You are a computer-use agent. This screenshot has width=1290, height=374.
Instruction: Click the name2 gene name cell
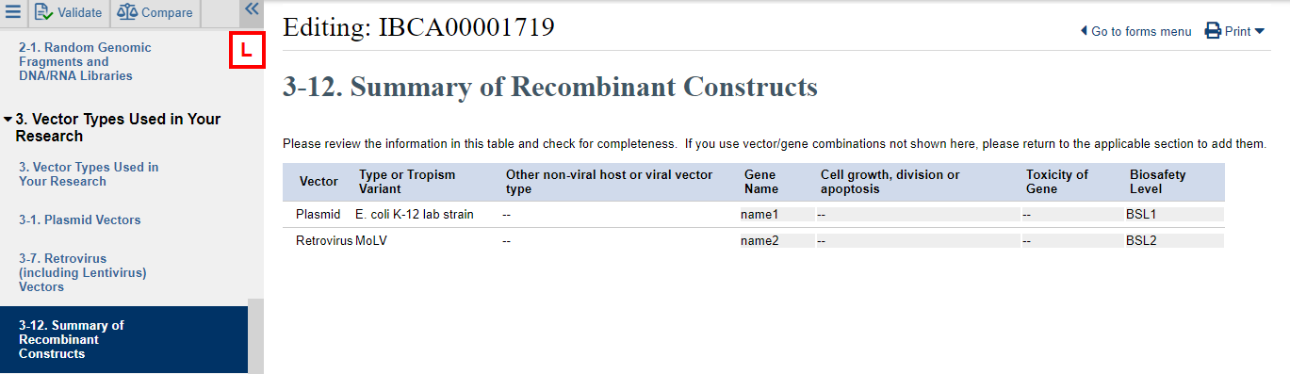click(776, 241)
